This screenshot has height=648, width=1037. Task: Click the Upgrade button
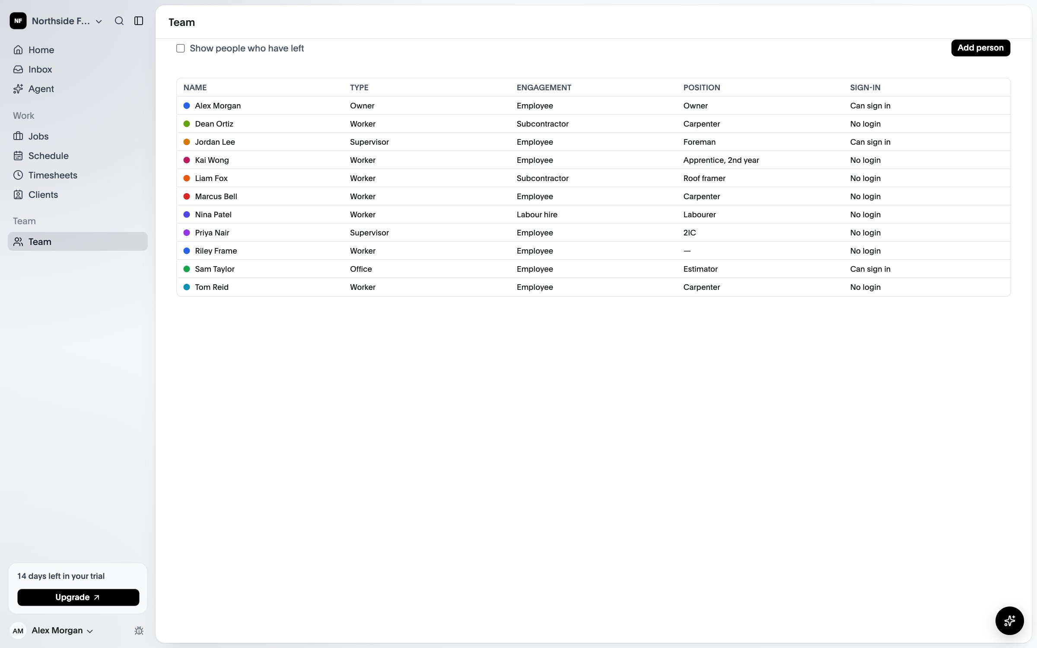(x=78, y=597)
